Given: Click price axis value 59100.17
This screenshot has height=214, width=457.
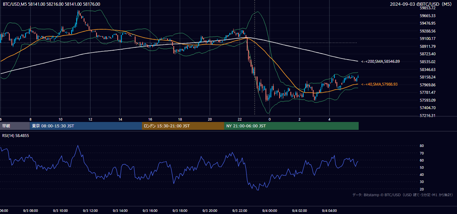Looking at the screenshot, I should pyautogui.click(x=428, y=39).
